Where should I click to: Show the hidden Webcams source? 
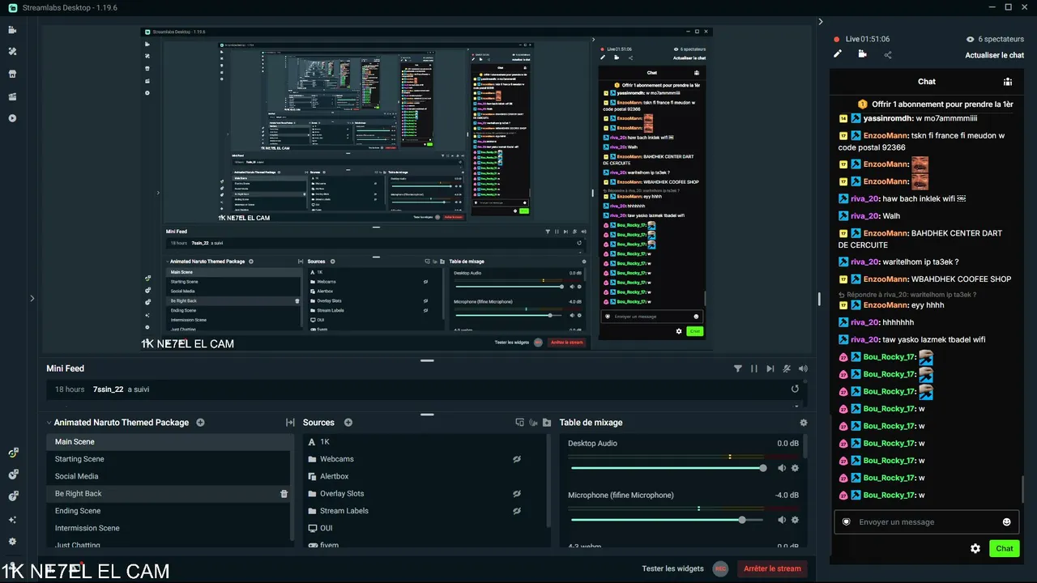point(517,459)
